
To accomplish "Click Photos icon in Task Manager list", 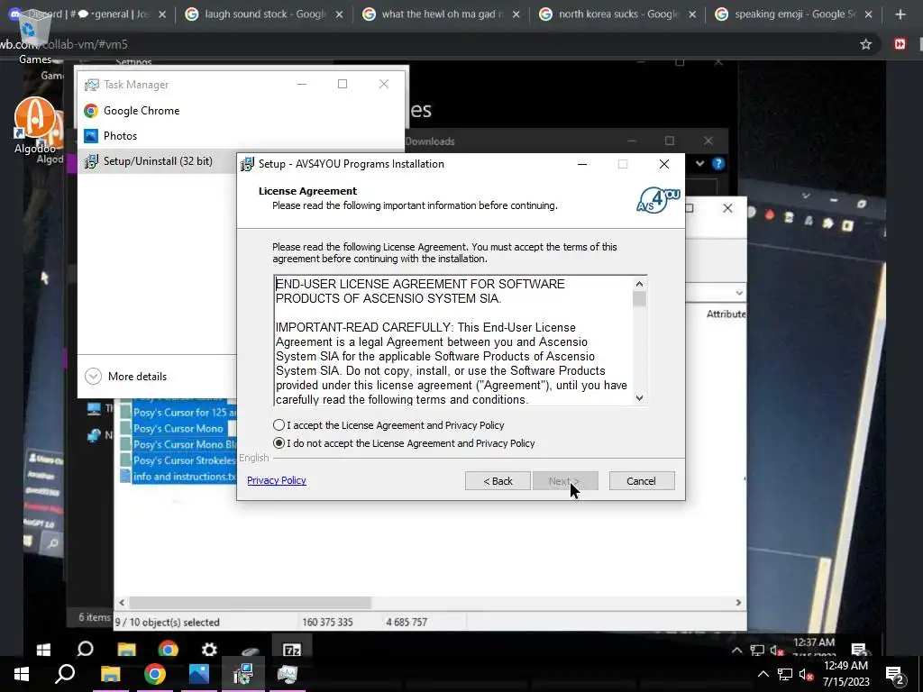I will (91, 136).
